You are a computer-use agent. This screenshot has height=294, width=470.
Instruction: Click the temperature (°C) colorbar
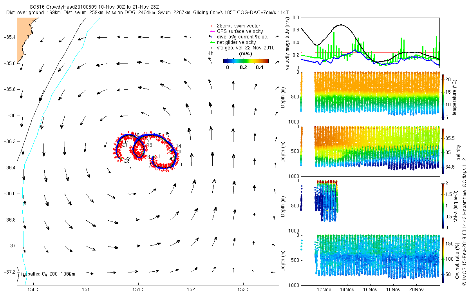point(444,97)
